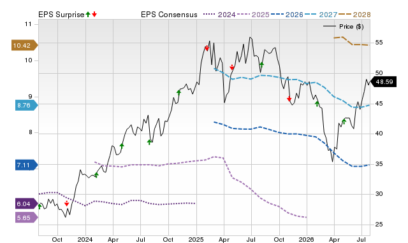This screenshot has height=243, width=408.
Task: Click green surprise marker after Jul 2024
Action: coord(149,142)
